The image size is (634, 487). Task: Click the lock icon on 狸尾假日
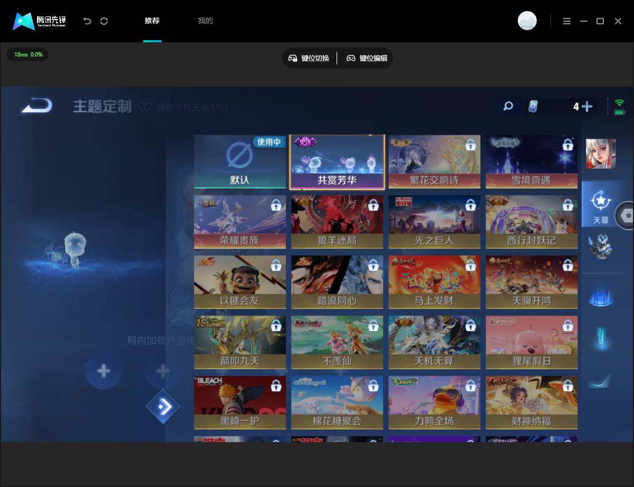(x=568, y=325)
